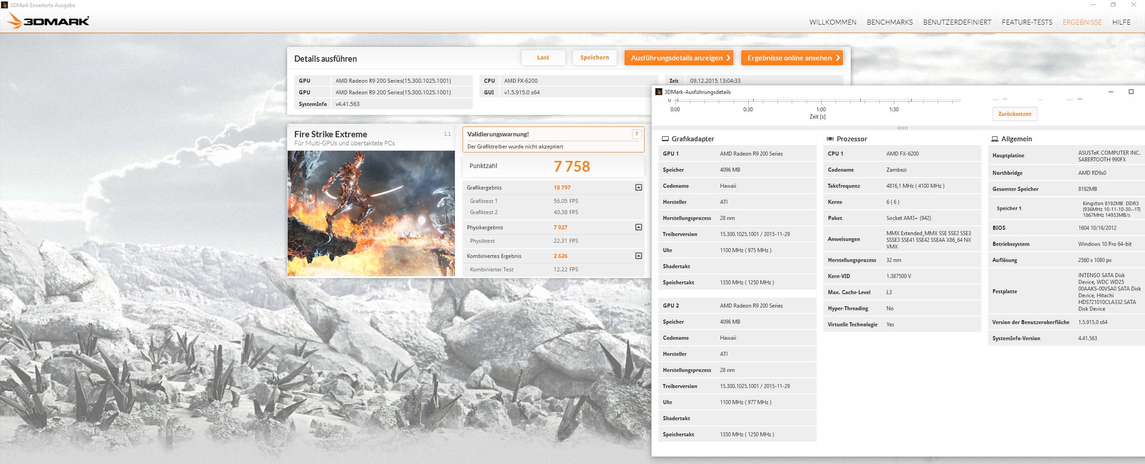Viewport: 1145px width, 464px height.
Task: Collapse the Kombiniertes Ergebnis section
Action: coord(639,256)
